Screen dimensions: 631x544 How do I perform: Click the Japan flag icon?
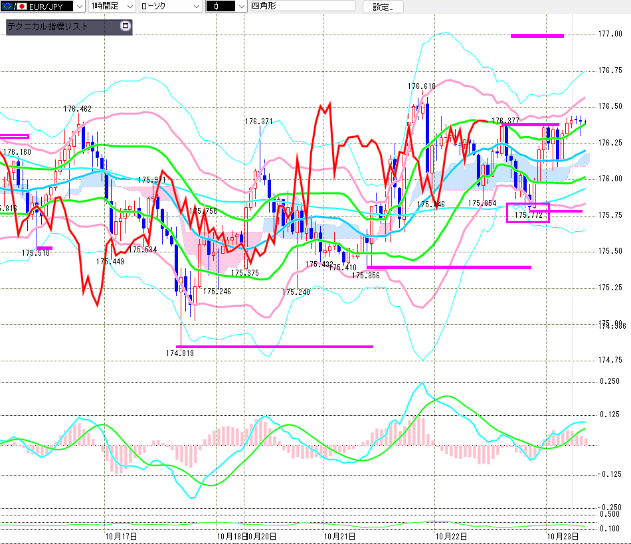point(21,7)
